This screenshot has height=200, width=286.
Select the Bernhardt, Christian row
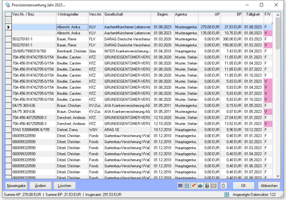tap(72, 51)
